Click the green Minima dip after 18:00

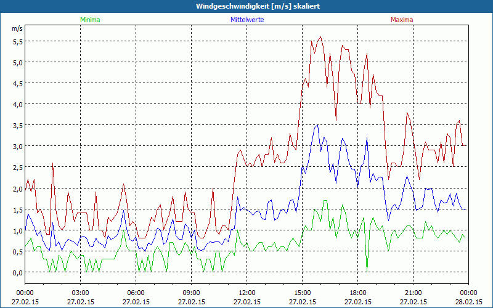[367, 271]
